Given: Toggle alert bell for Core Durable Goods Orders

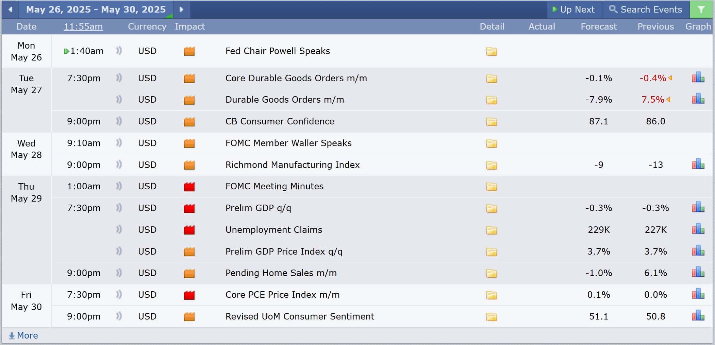Looking at the screenshot, I should pos(119,78).
